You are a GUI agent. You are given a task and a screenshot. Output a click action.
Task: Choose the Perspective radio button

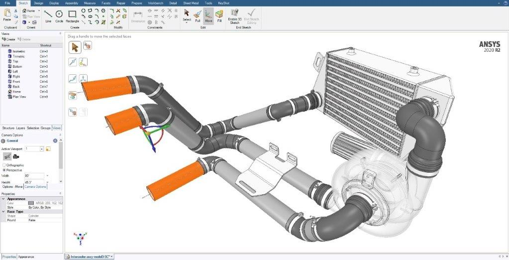pos(4,170)
